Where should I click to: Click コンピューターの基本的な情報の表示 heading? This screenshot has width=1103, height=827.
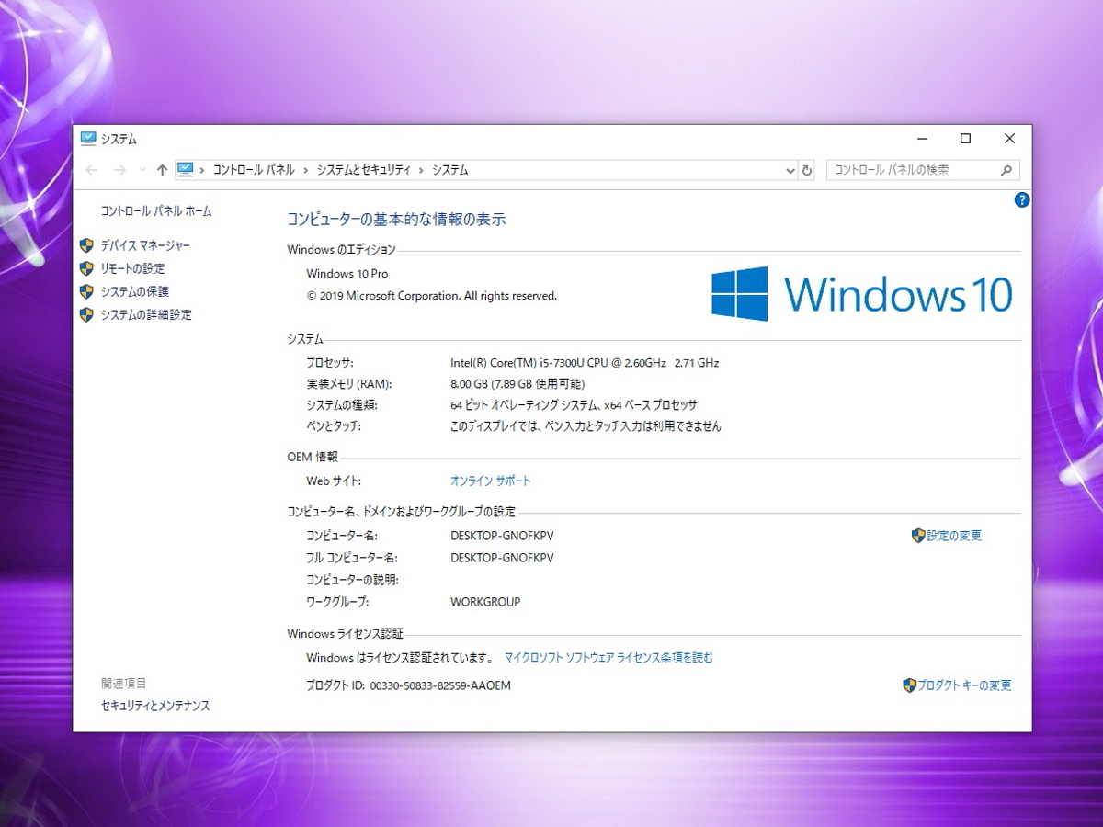pyautogui.click(x=396, y=219)
